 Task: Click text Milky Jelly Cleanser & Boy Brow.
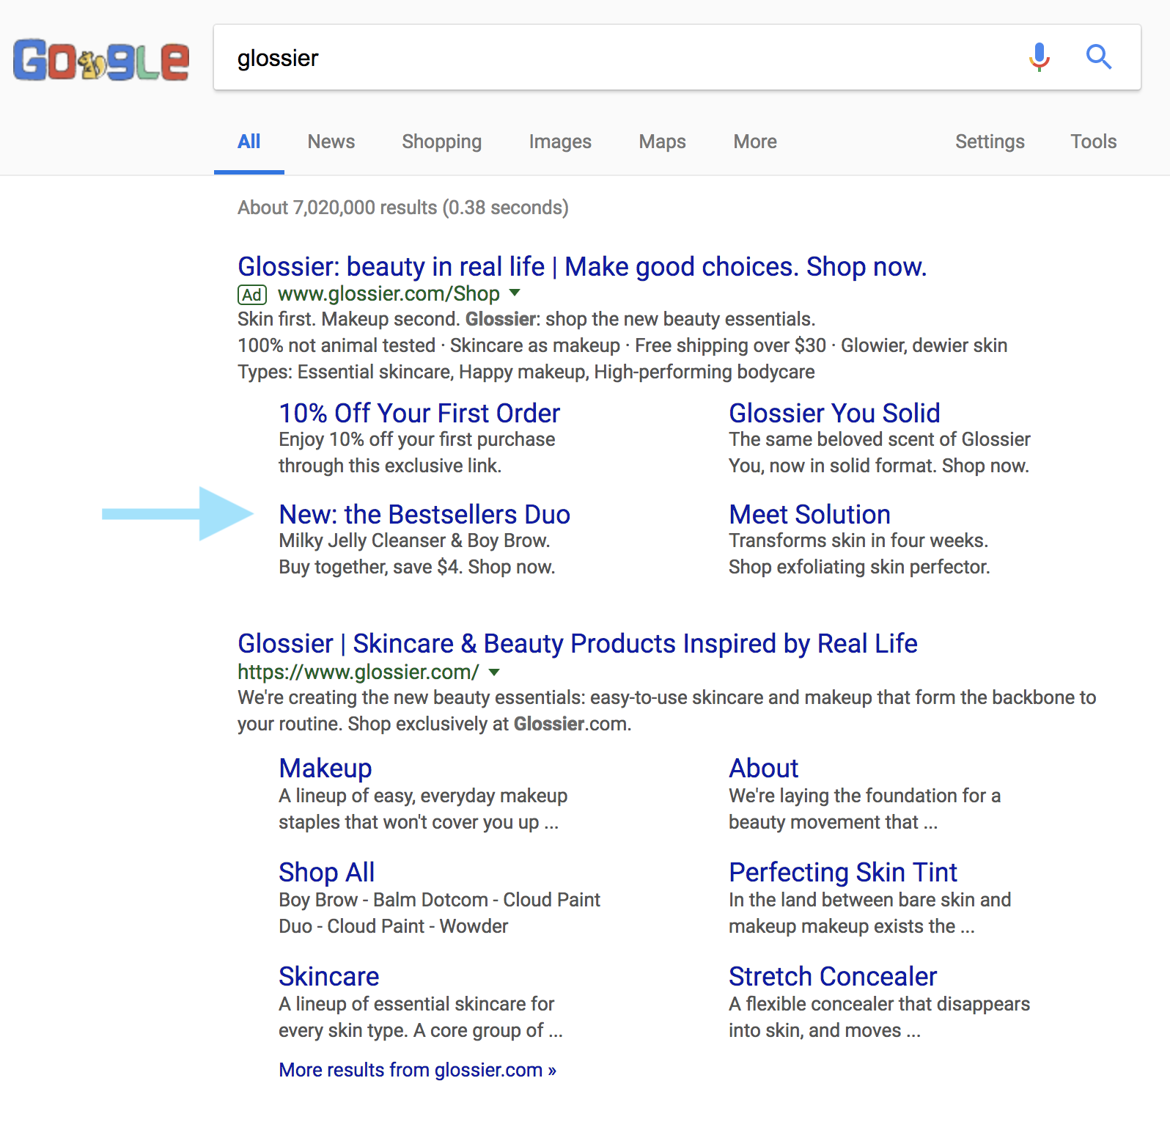coord(414,540)
